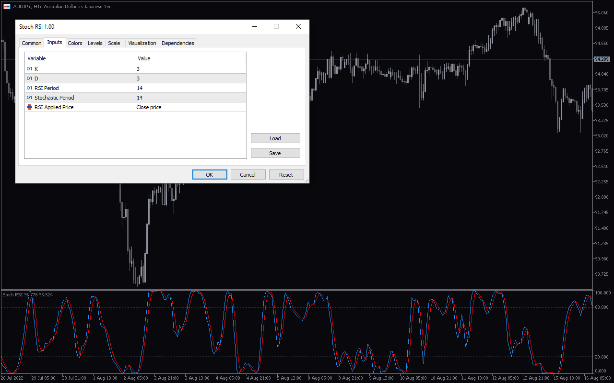
Task: Open the Visualization tab
Action: click(142, 43)
